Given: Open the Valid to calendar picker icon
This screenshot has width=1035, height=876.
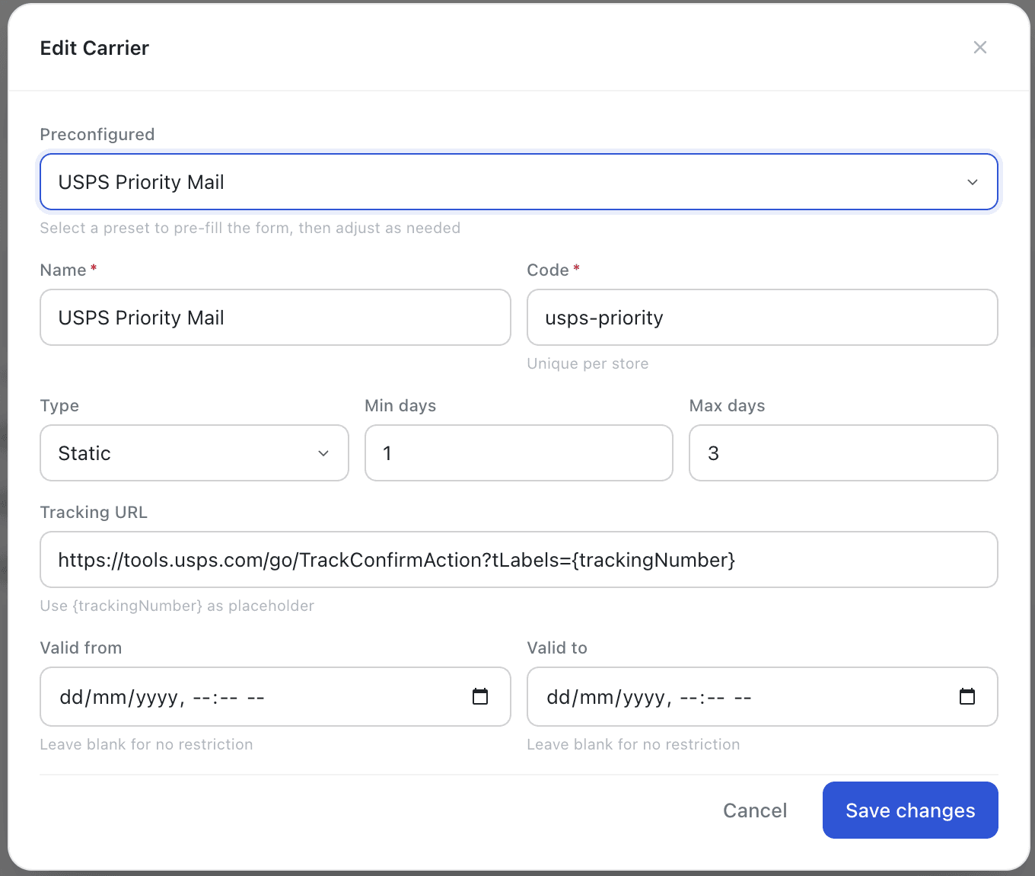Looking at the screenshot, I should (967, 696).
